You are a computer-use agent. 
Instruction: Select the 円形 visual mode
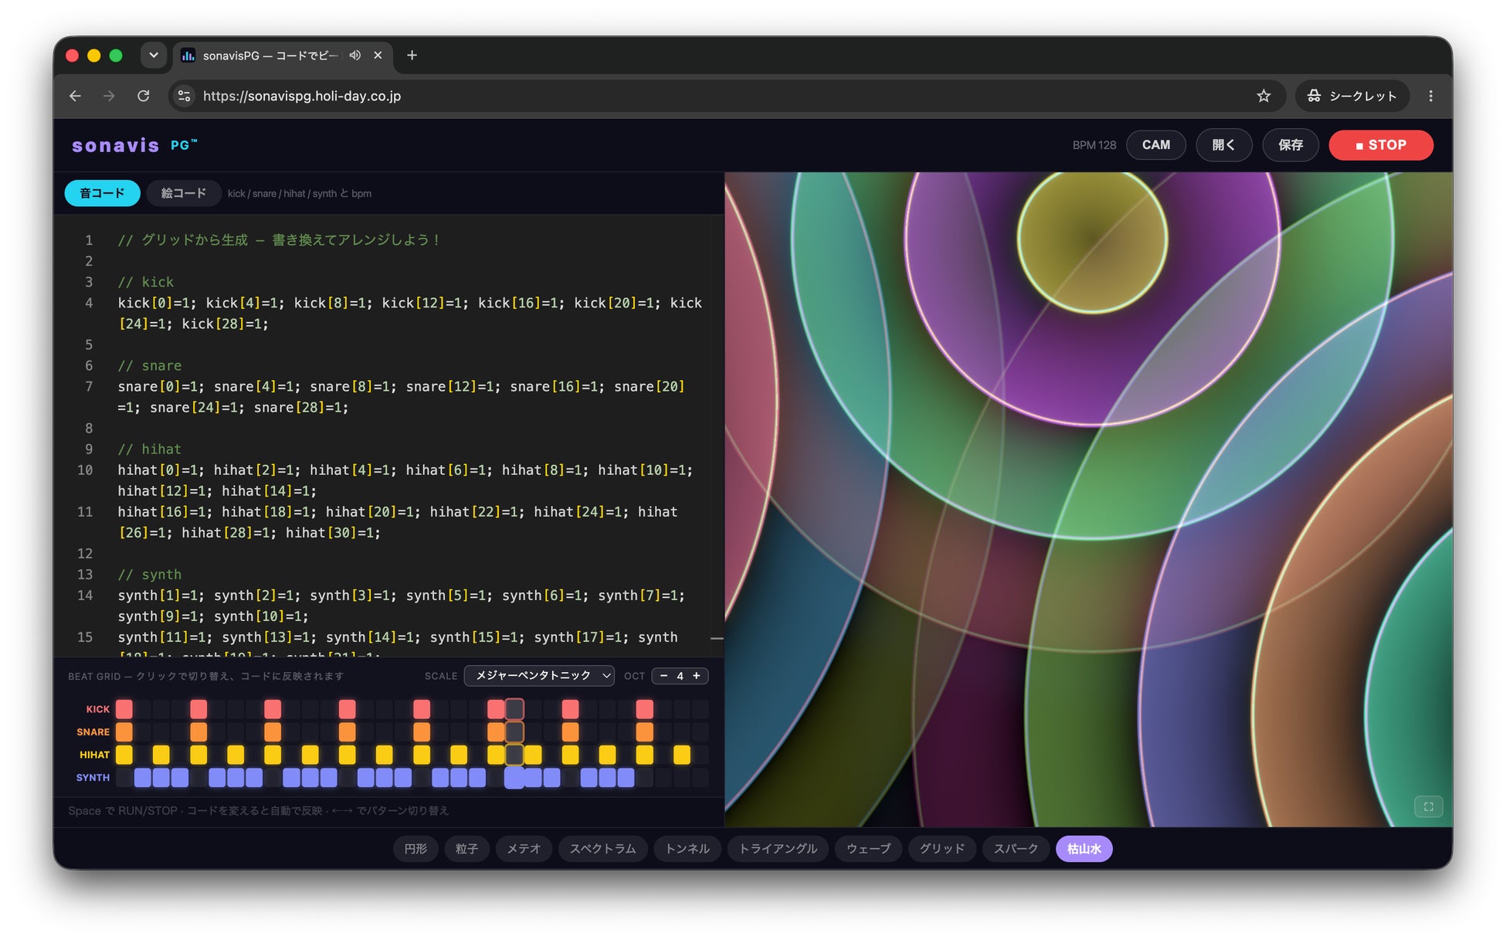(x=416, y=849)
